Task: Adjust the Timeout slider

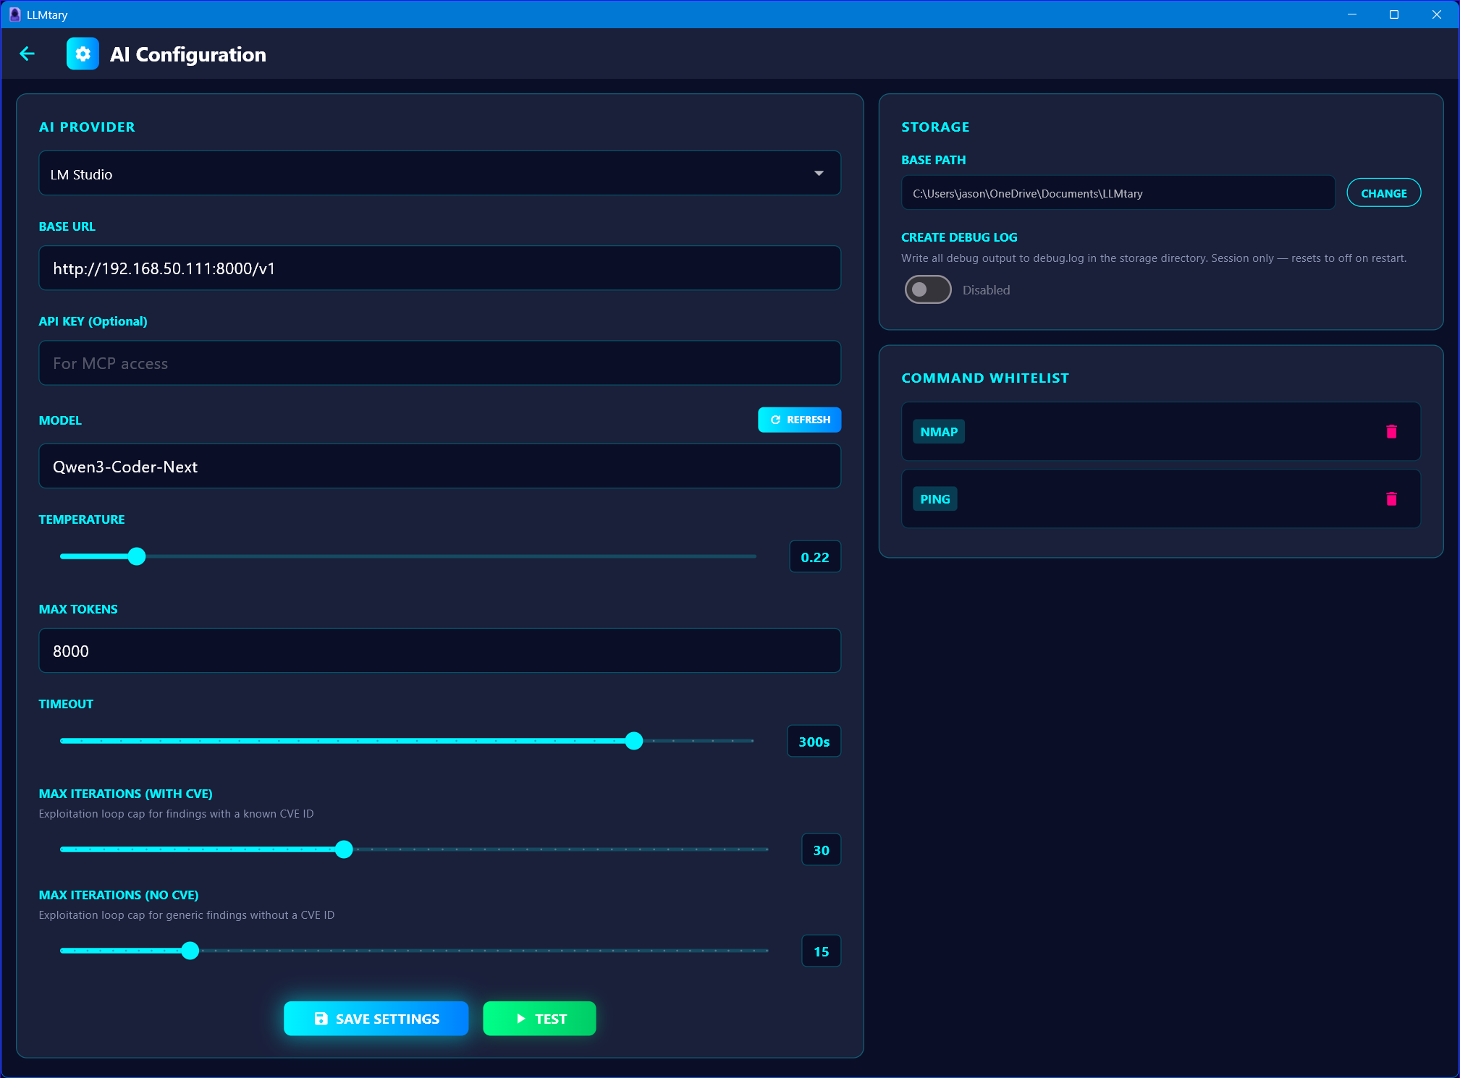Action: tap(633, 741)
